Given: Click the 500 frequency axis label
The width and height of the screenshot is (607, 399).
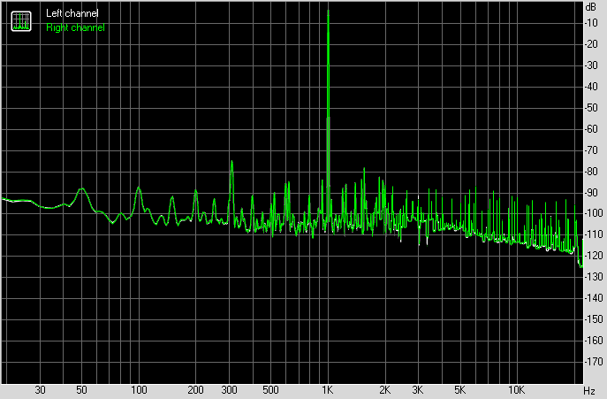Looking at the screenshot, I should click(270, 389).
